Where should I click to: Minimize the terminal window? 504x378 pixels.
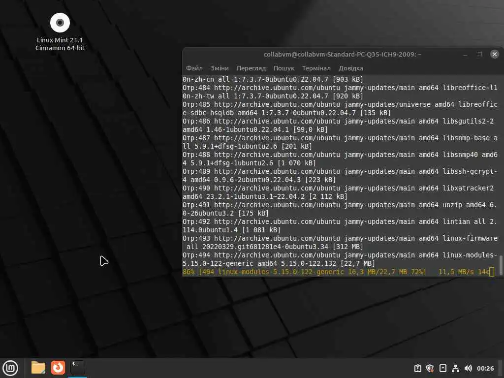[465, 54]
